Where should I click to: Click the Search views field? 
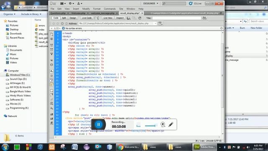click(258, 21)
